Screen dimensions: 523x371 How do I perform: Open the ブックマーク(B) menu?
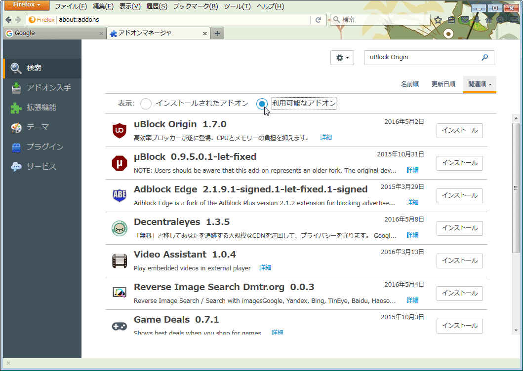(196, 6)
